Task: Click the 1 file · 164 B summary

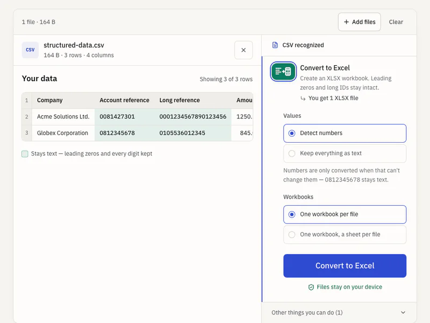Action: pyautogui.click(x=38, y=22)
